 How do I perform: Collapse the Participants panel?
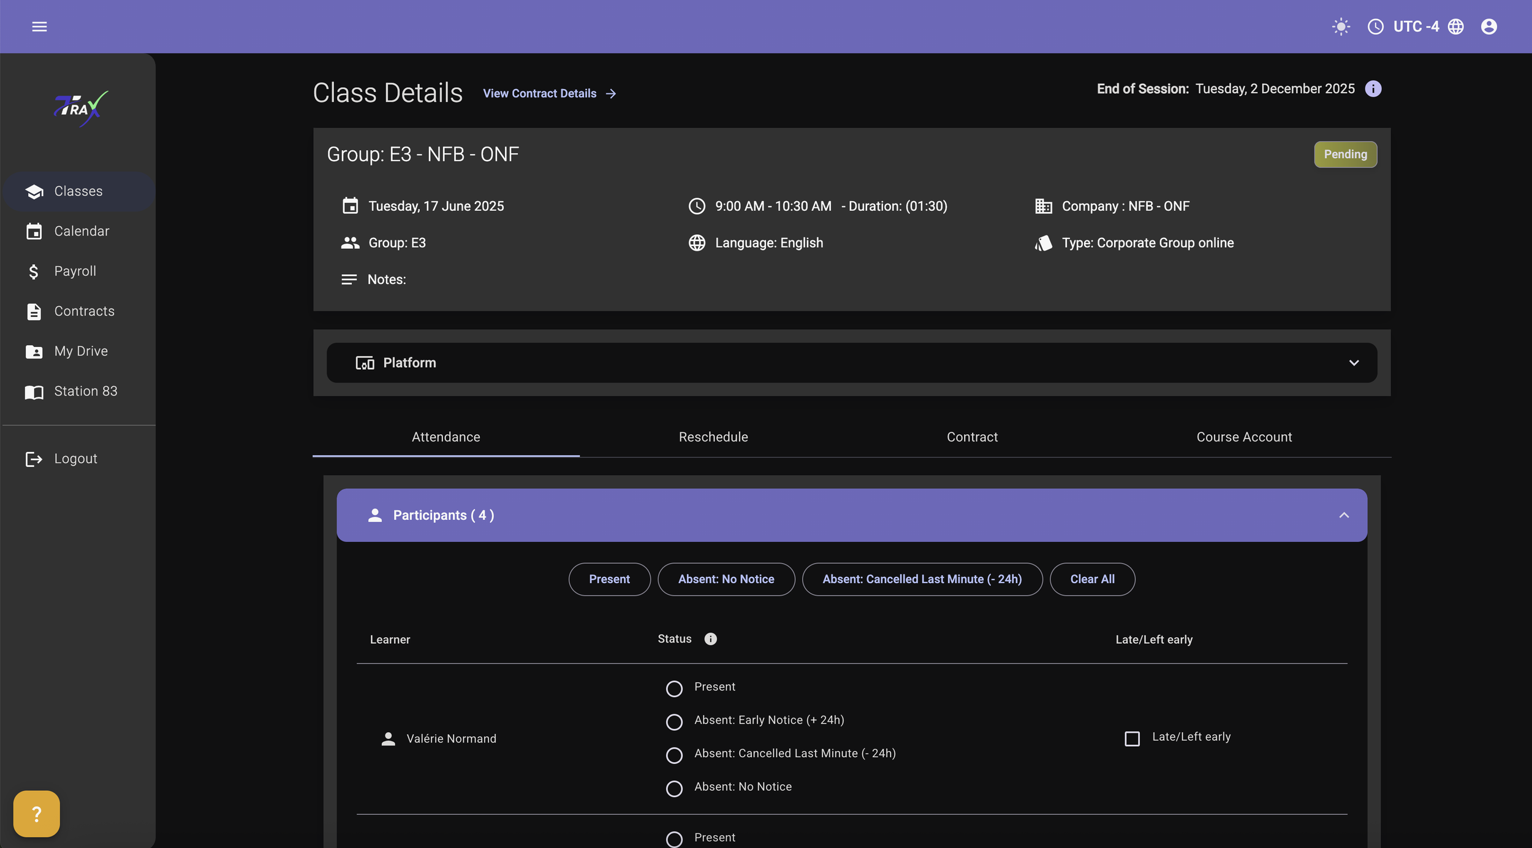[x=1343, y=515]
